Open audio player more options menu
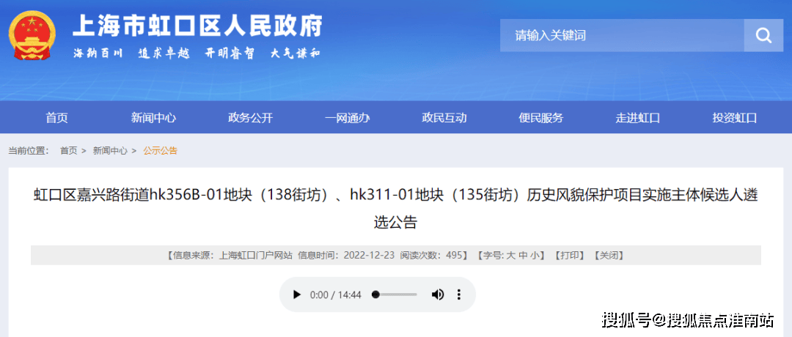The image size is (792, 337). coord(459,295)
